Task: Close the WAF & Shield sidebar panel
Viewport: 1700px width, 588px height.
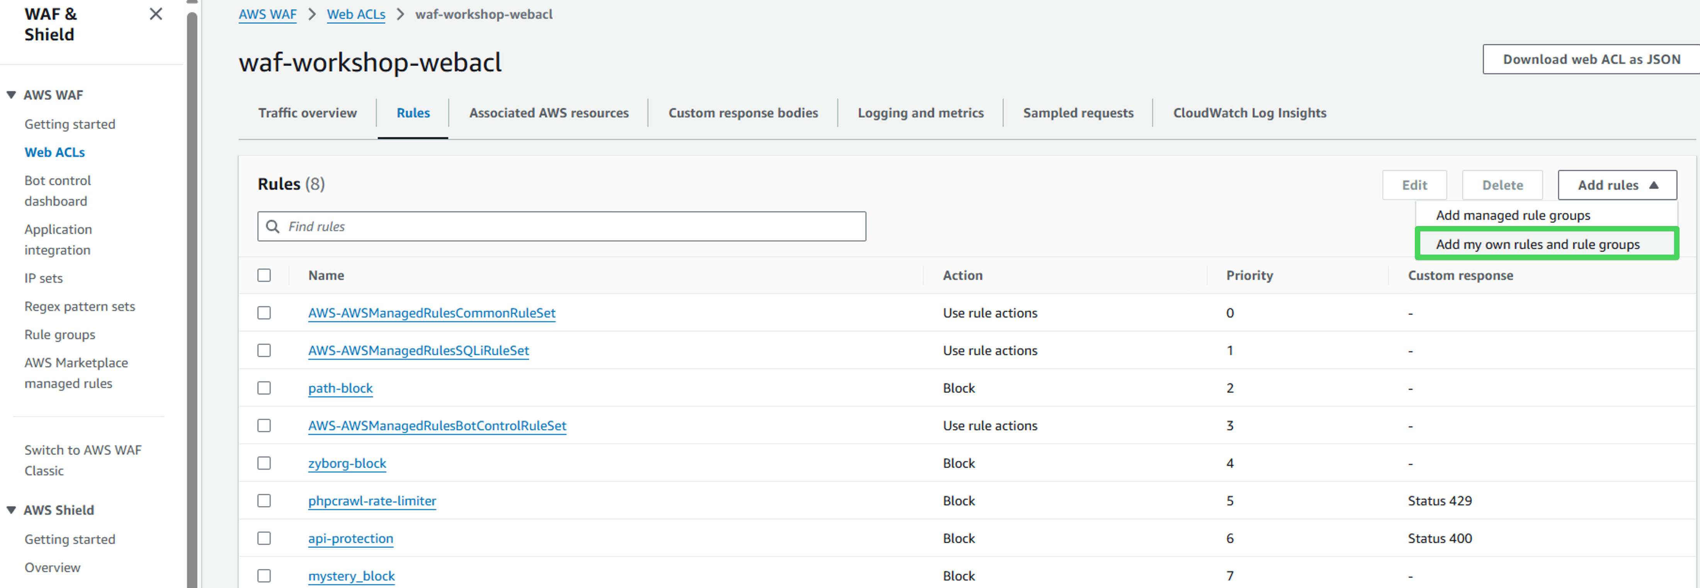Action: click(156, 14)
